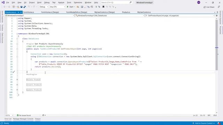Open the View menu
223x125 pixels.
(x=20, y=2)
